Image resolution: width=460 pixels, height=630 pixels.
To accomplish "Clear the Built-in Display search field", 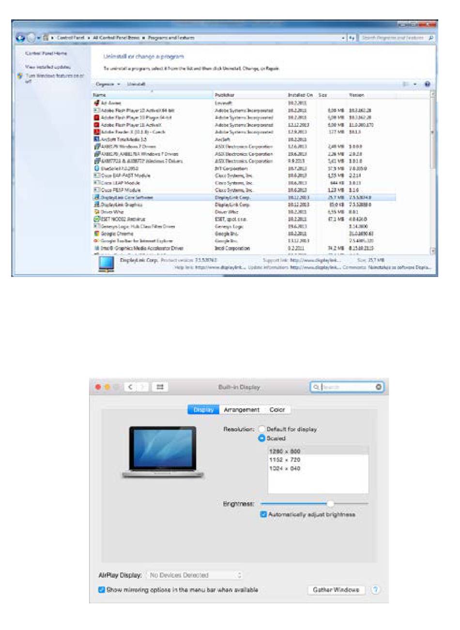I will (x=379, y=387).
